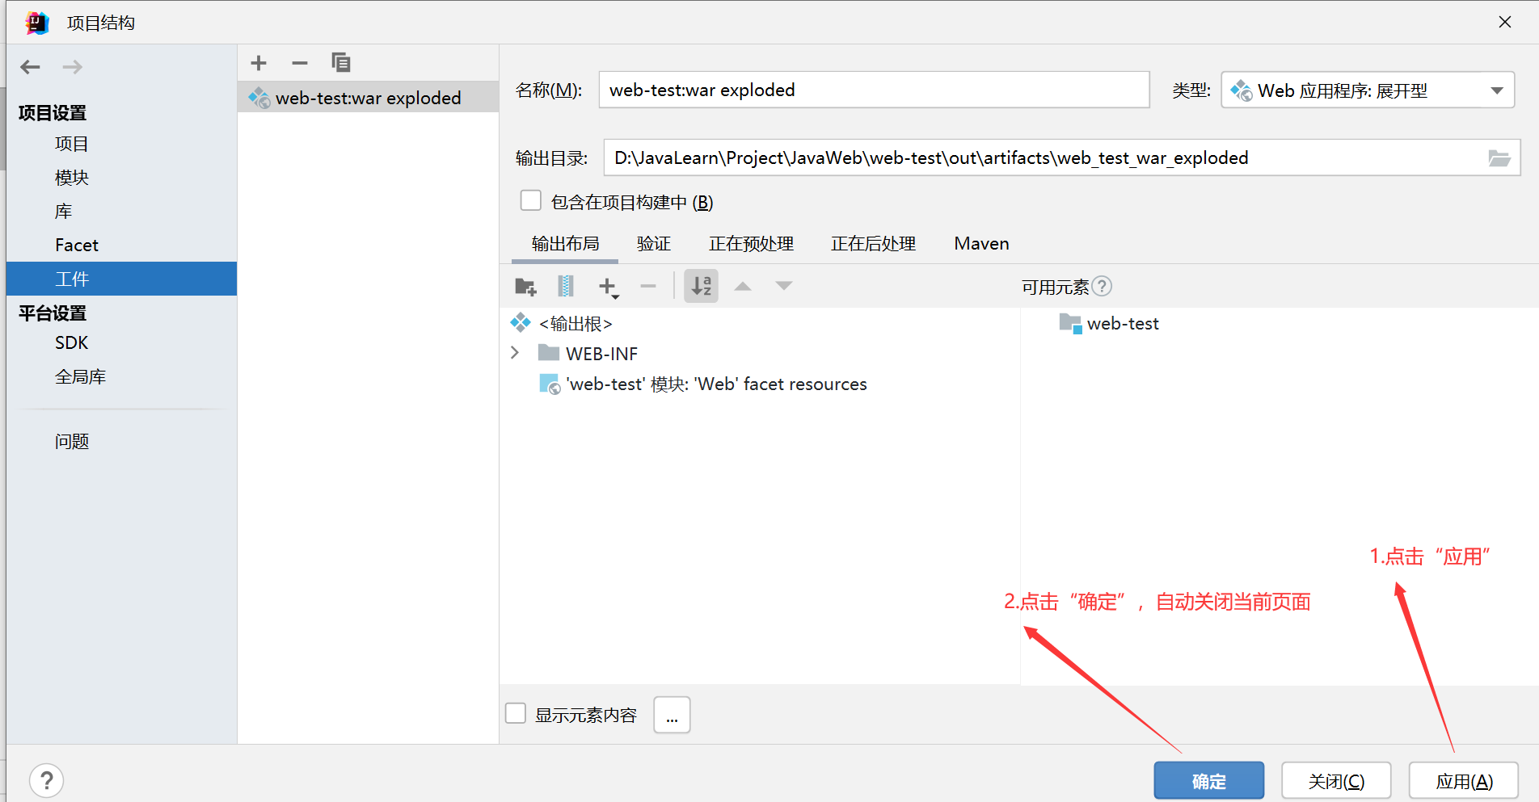Expand the WEB-INF tree node
1539x802 pixels.
pos(515,353)
